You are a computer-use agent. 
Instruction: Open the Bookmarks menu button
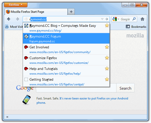(136, 27)
